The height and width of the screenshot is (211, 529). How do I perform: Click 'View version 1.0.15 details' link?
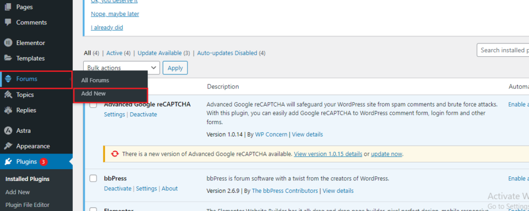pyautogui.click(x=328, y=154)
